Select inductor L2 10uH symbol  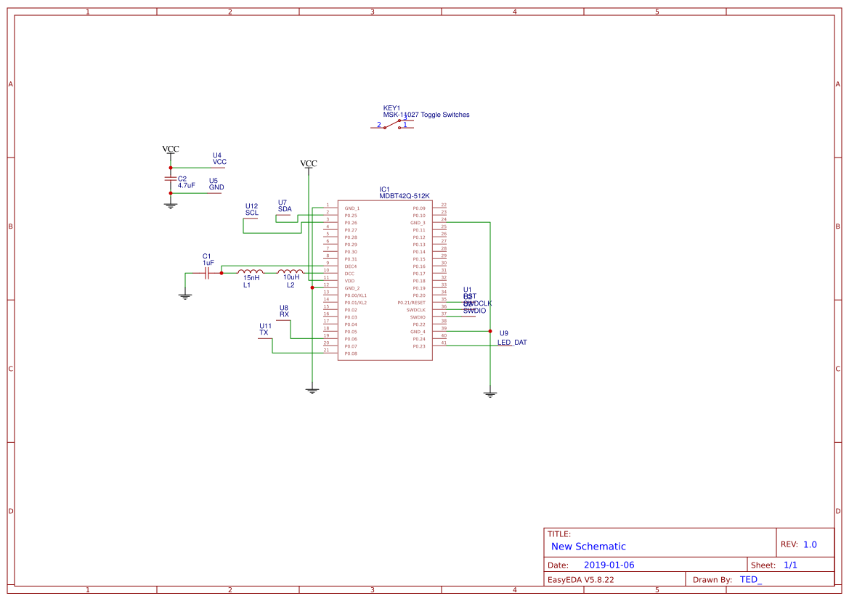pyautogui.click(x=291, y=273)
